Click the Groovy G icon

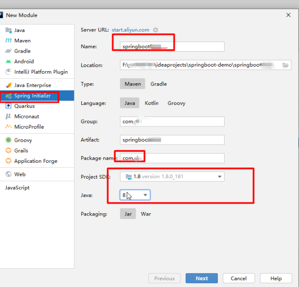pyautogui.click(x=9, y=140)
